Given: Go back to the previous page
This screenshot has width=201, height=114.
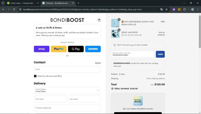Looking at the screenshot, I should click(x=3, y=9).
